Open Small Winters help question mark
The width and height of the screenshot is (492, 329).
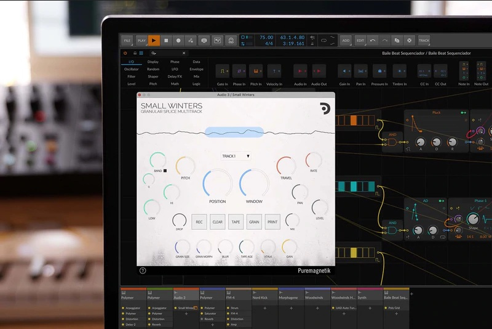click(143, 270)
